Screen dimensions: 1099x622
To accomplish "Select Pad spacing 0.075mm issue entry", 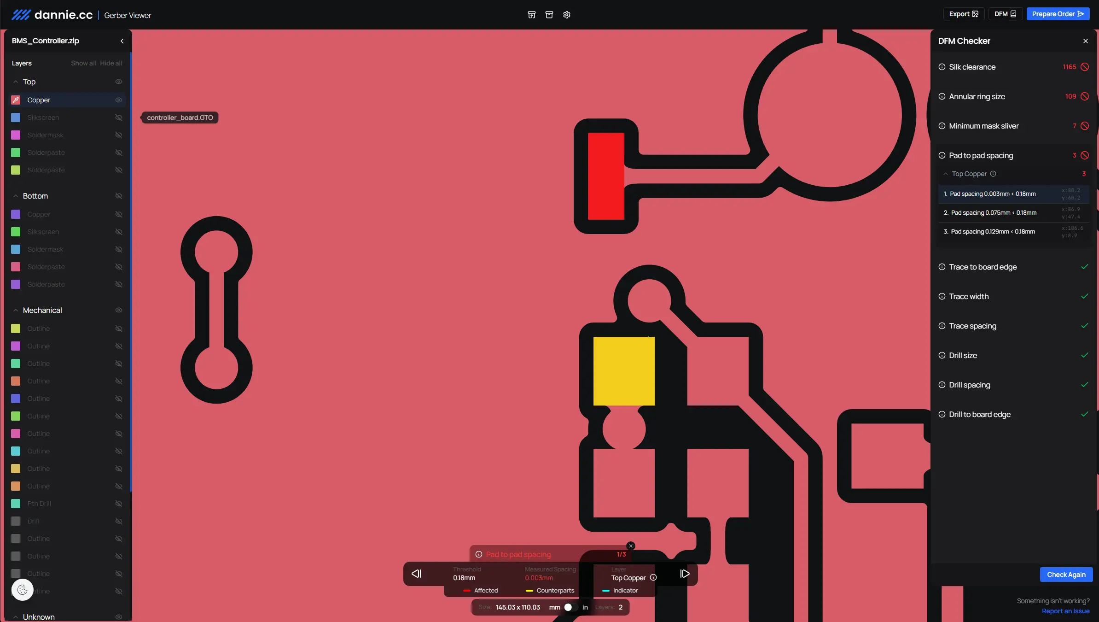I will (x=994, y=213).
